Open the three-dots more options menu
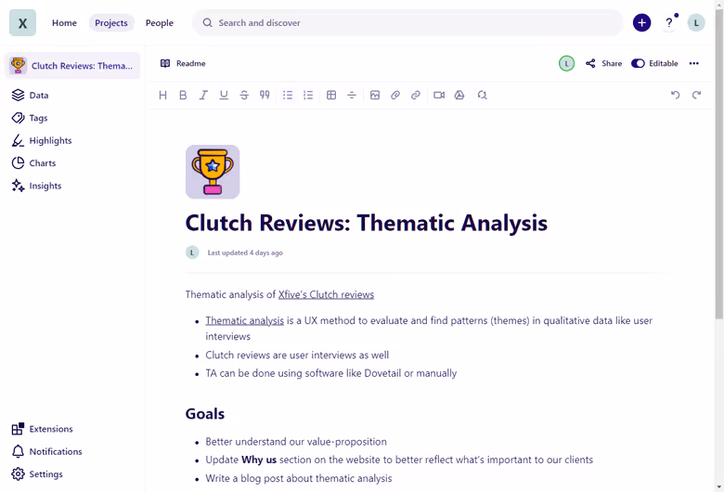Viewport: 724px width, 492px height. click(x=693, y=63)
